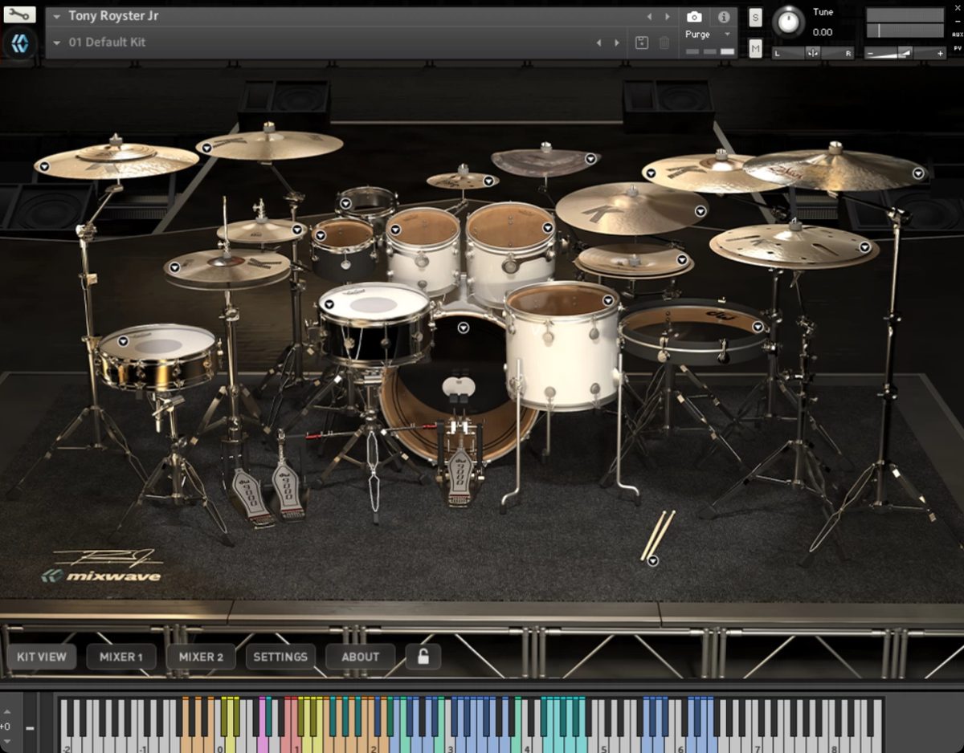This screenshot has width=964, height=753.
Task: Open the small black rack tom dropdown
Action: [x=321, y=236]
